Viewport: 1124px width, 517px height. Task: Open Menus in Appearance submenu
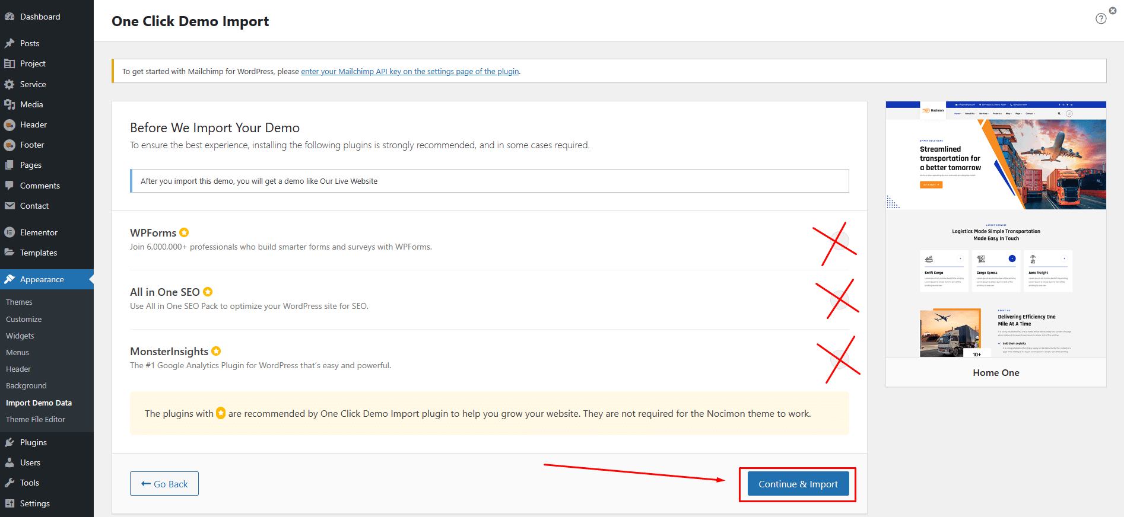[17, 352]
